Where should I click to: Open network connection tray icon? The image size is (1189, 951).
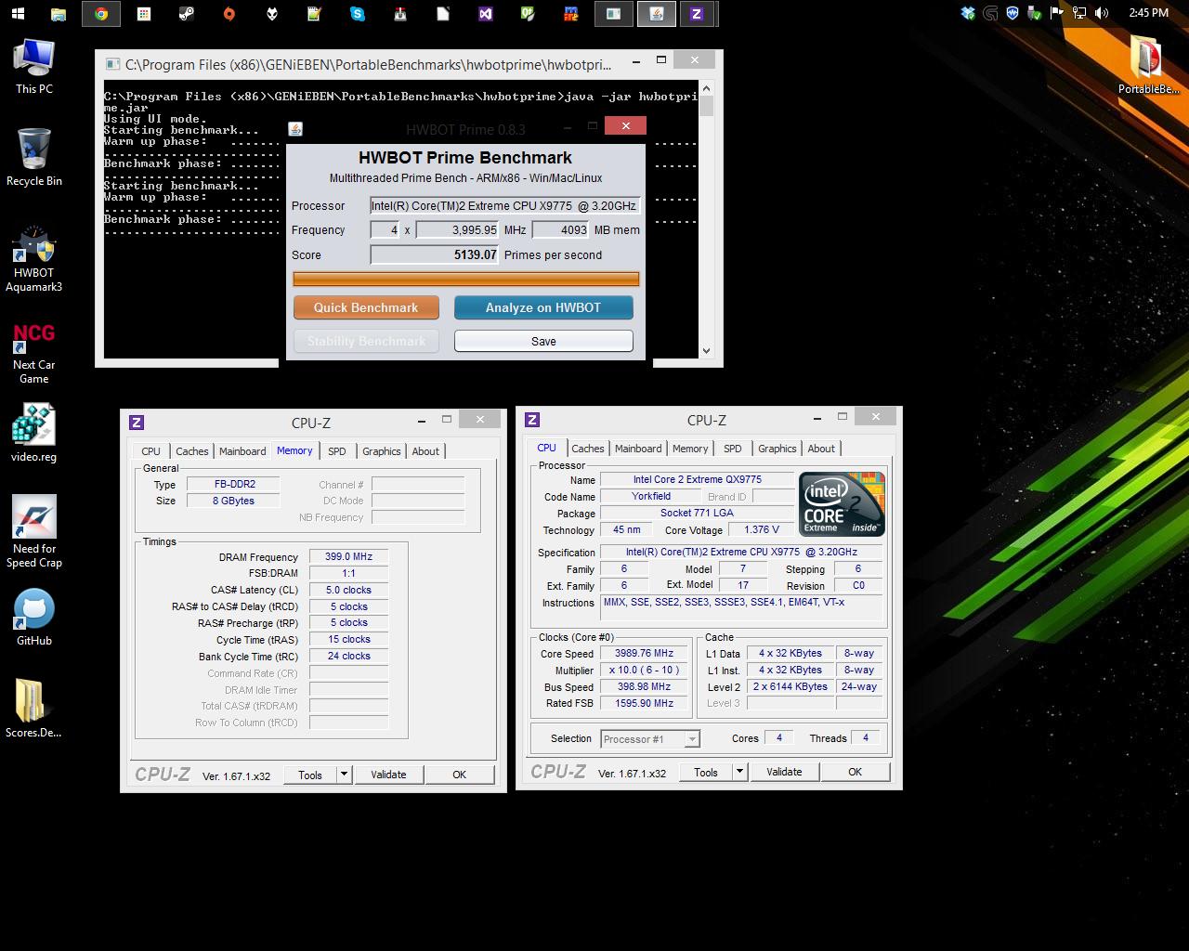click(1079, 13)
